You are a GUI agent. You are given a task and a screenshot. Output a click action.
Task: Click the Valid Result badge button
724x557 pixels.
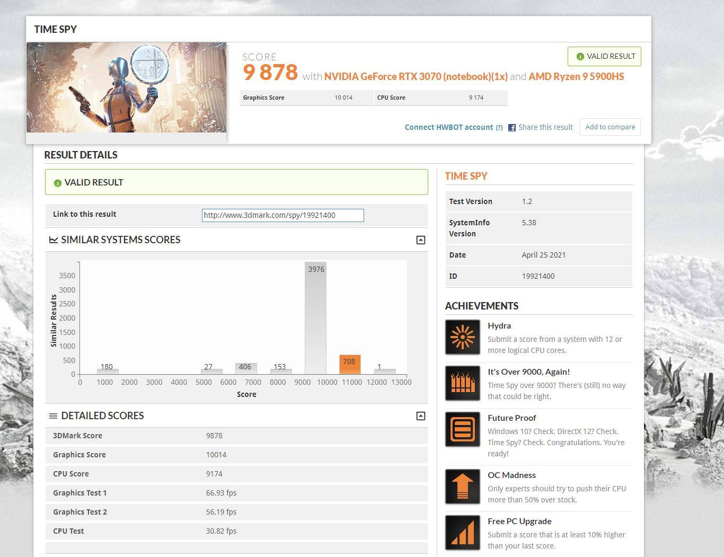[604, 57]
